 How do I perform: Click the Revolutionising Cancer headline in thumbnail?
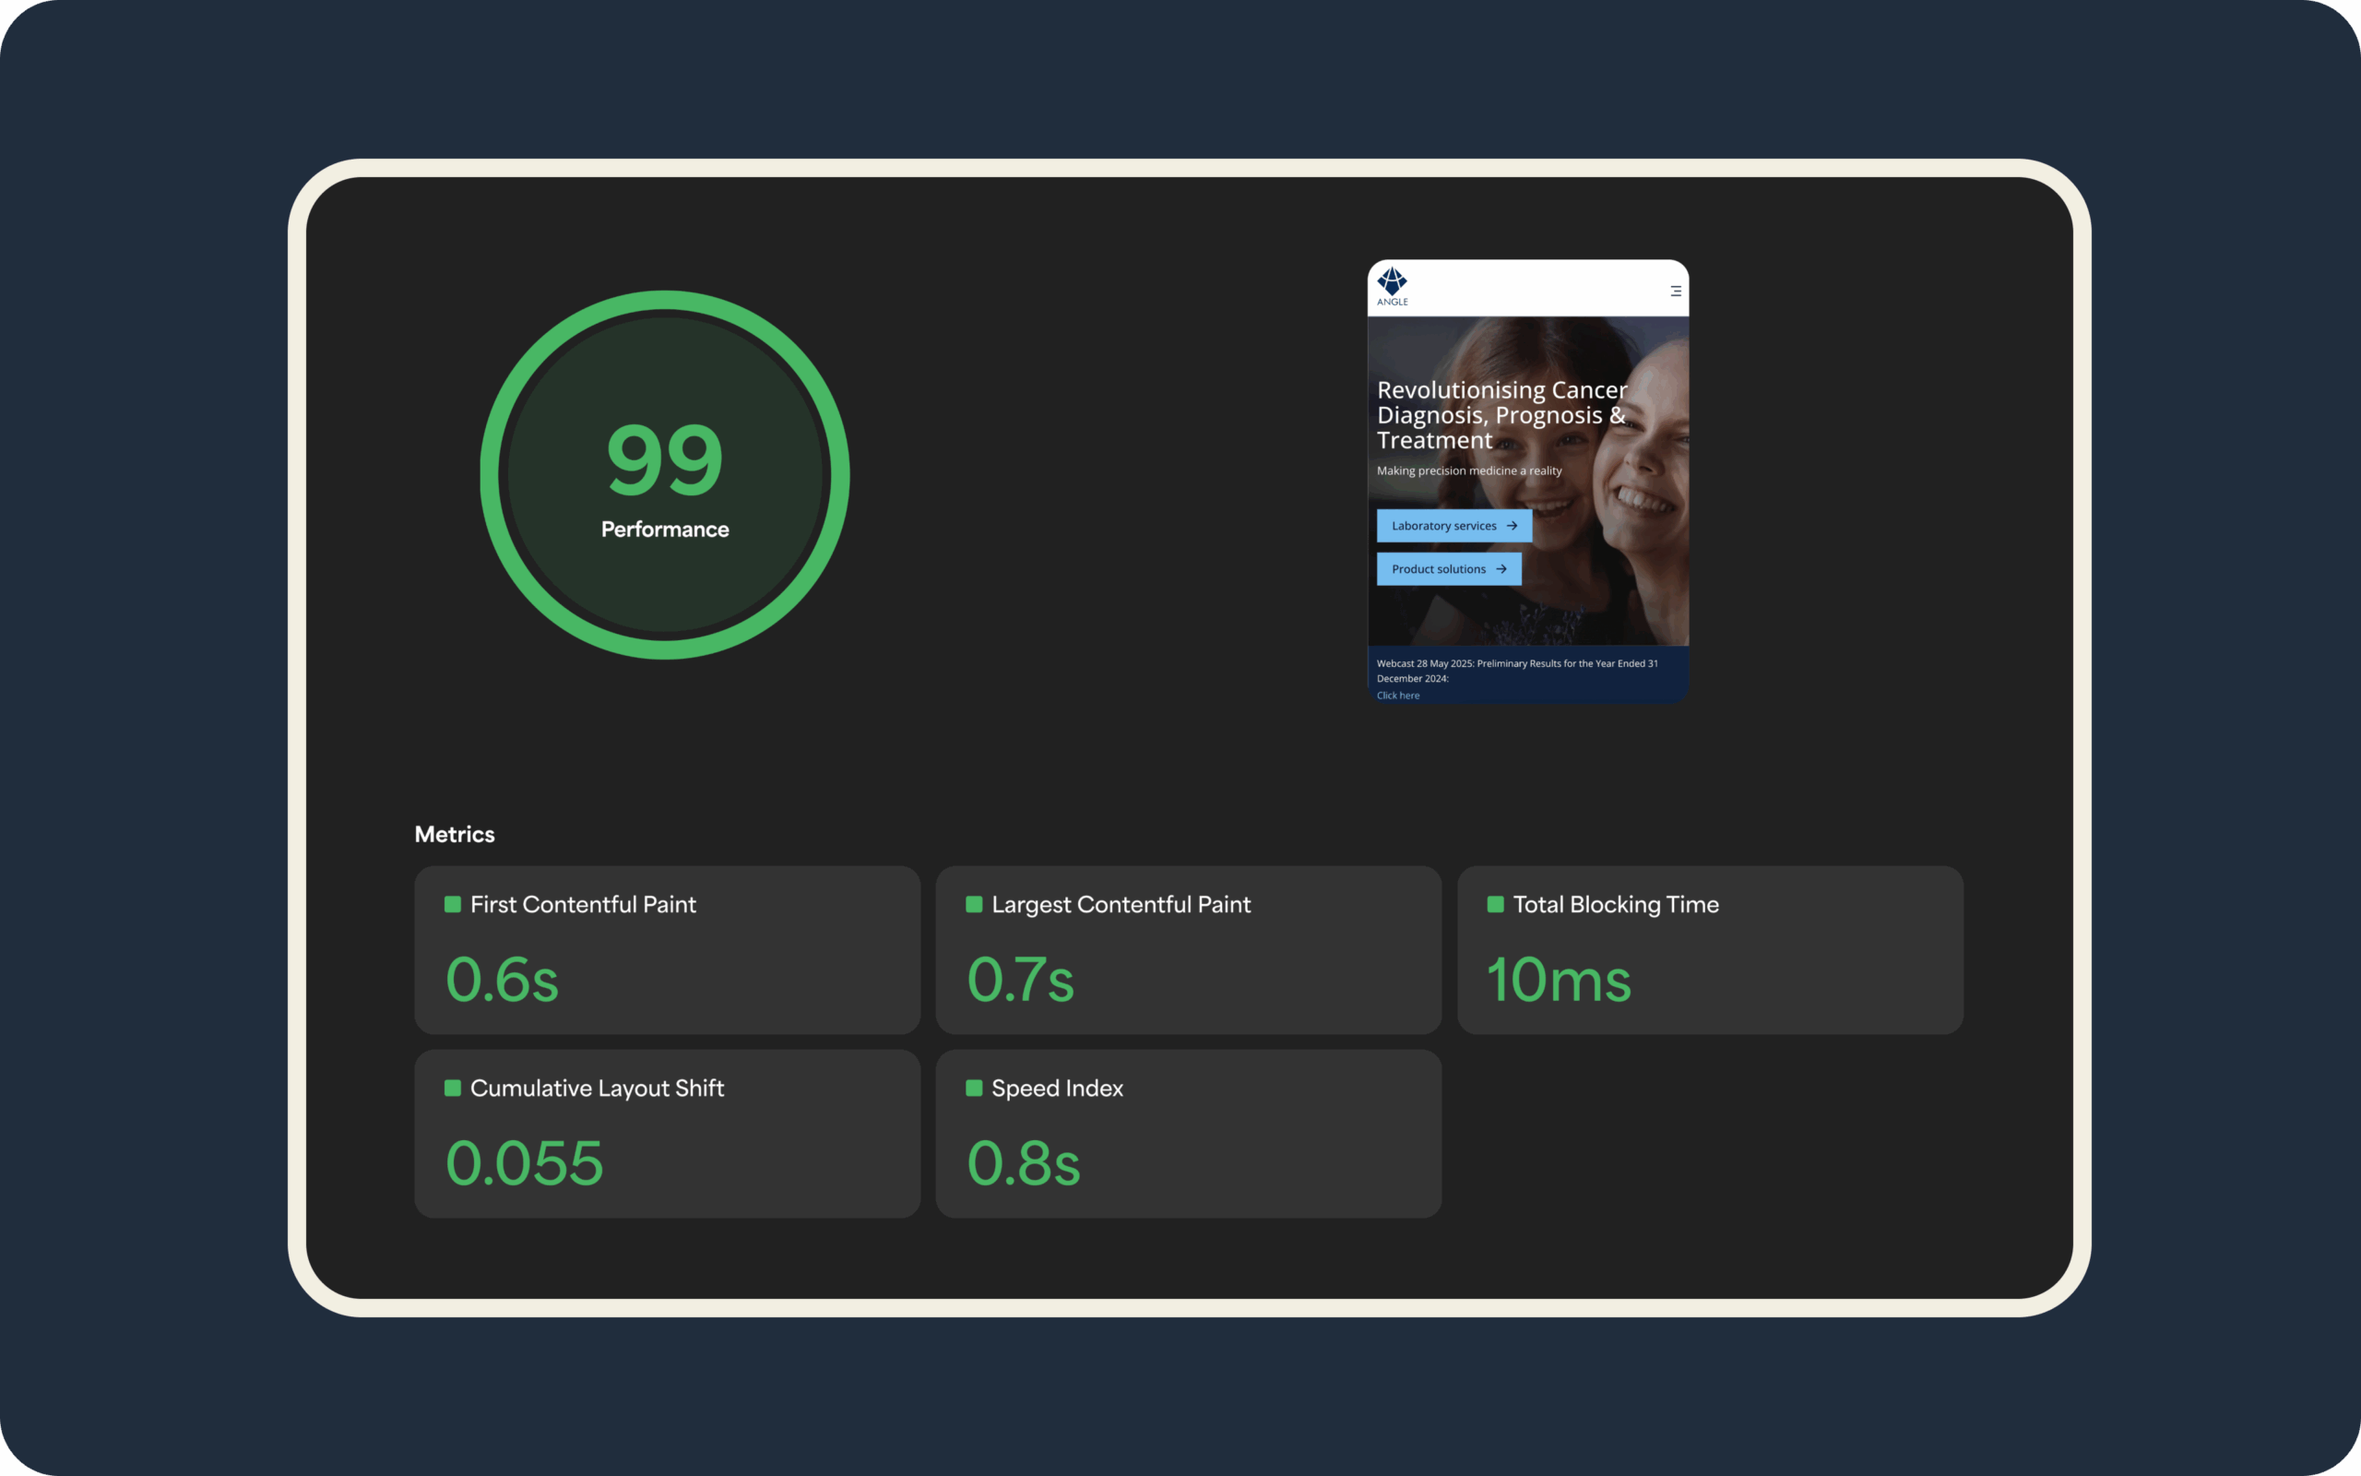pos(1501,415)
